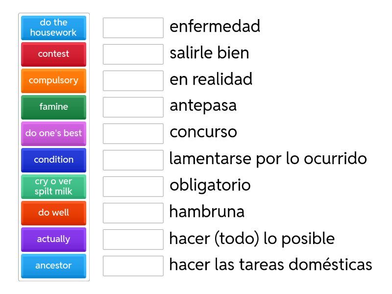392x294 pixels.
Task: Click the empty box next to 'salirle bien'
Action: (x=133, y=54)
